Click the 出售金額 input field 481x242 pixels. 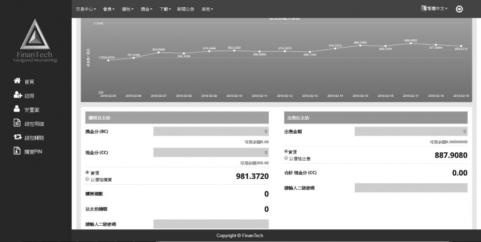coord(411,131)
